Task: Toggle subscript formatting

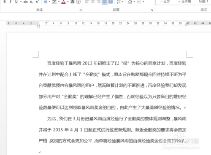Action: [32, 2]
